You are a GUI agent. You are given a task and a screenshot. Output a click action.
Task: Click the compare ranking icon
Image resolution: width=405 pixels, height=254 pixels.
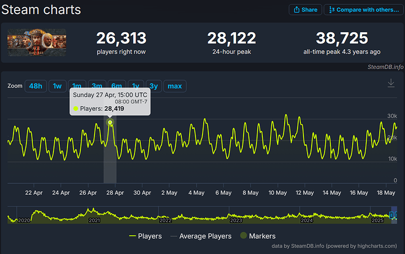[x=332, y=10]
